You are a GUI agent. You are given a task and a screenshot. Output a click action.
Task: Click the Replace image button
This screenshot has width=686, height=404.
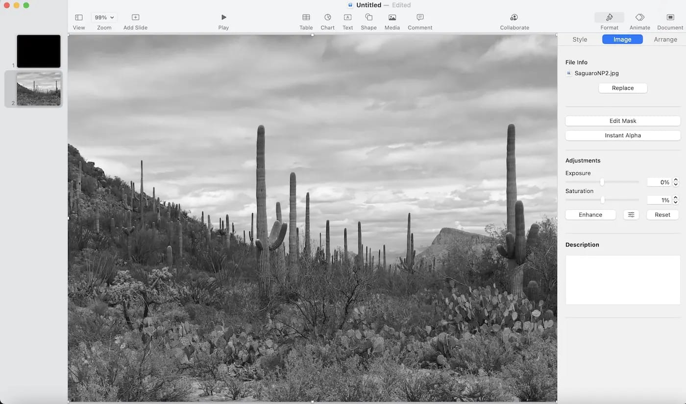[x=623, y=88]
